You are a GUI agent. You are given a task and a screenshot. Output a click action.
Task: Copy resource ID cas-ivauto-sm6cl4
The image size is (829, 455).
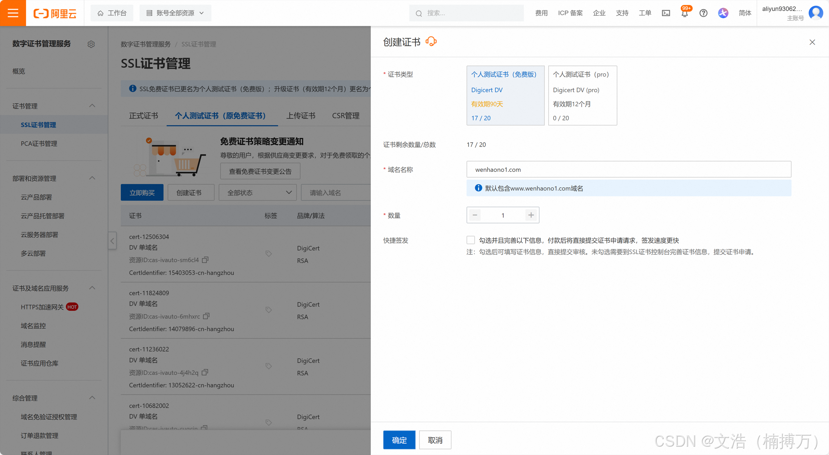coord(205,260)
